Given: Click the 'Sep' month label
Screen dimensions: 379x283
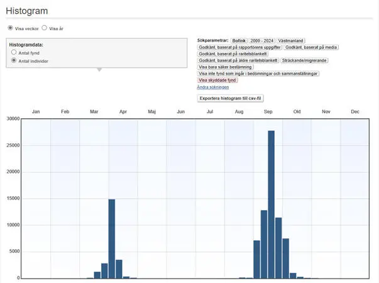Looking at the screenshot, I should tap(268, 111).
